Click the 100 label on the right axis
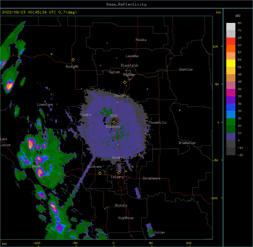253x247 pixels. (x=215, y=47)
